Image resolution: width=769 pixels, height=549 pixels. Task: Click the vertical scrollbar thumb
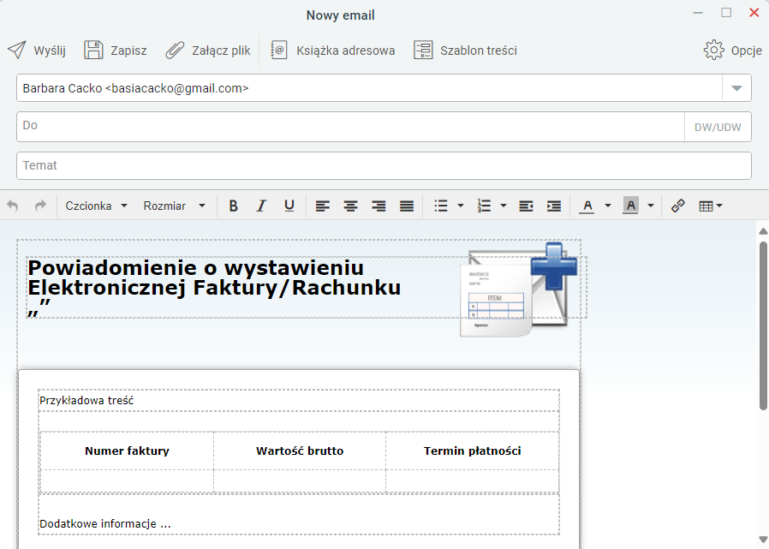(763, 325)
